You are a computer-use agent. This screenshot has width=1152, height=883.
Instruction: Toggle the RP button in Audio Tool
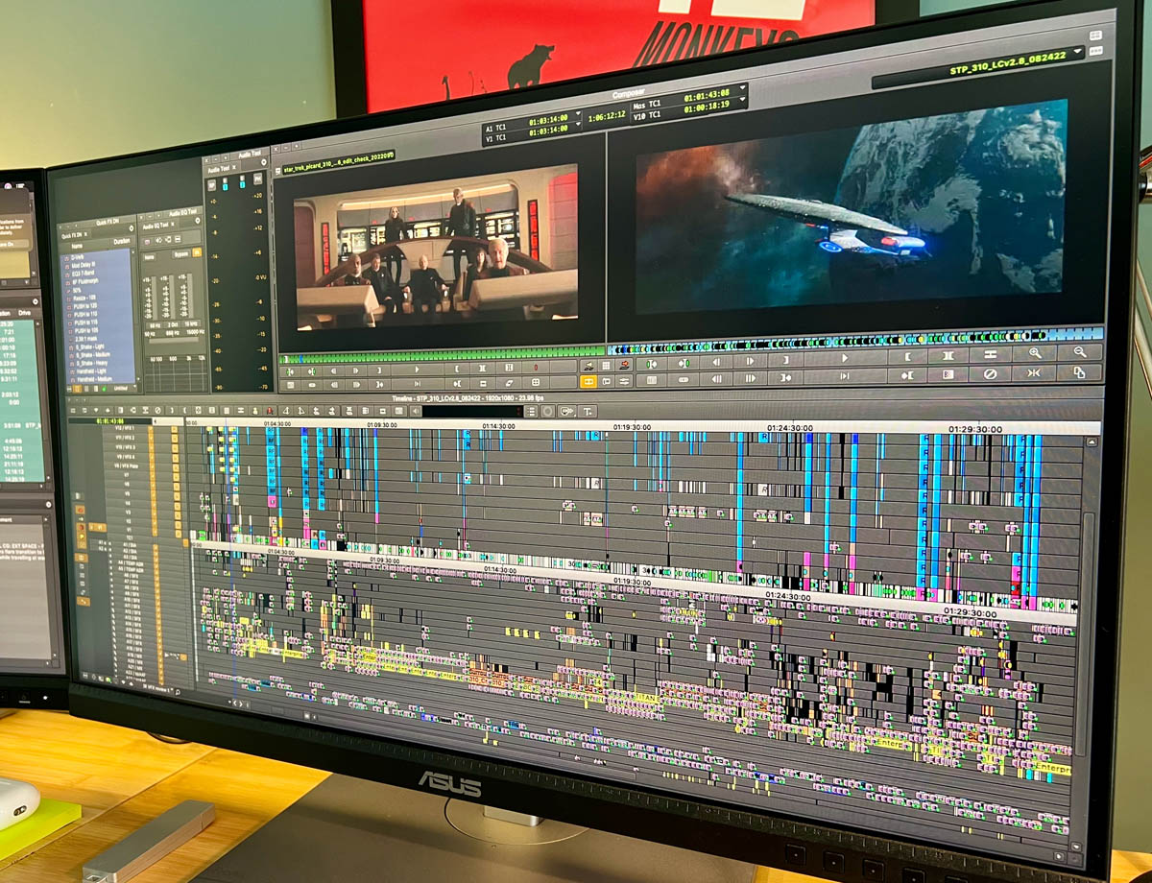[x=211, y=185]
